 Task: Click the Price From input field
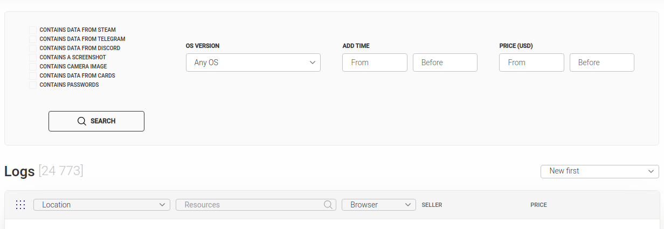[531, 63]
